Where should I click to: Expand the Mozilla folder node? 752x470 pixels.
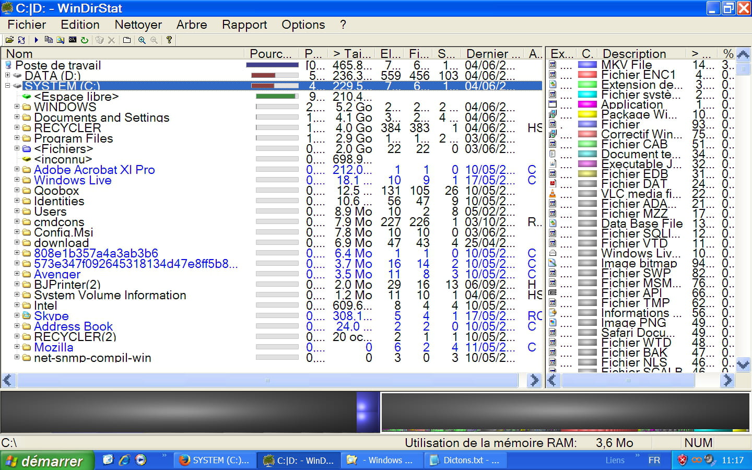point(17,347)
